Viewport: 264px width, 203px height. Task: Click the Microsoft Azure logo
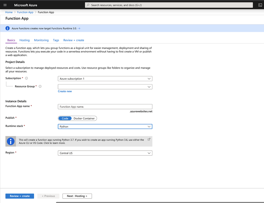point(26,5)
